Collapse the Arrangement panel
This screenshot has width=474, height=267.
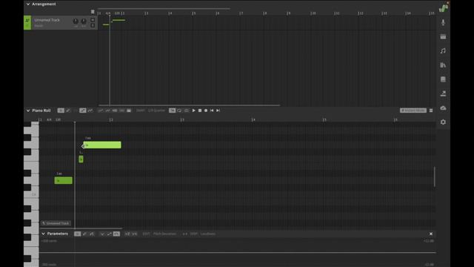[x=28, y=4]
